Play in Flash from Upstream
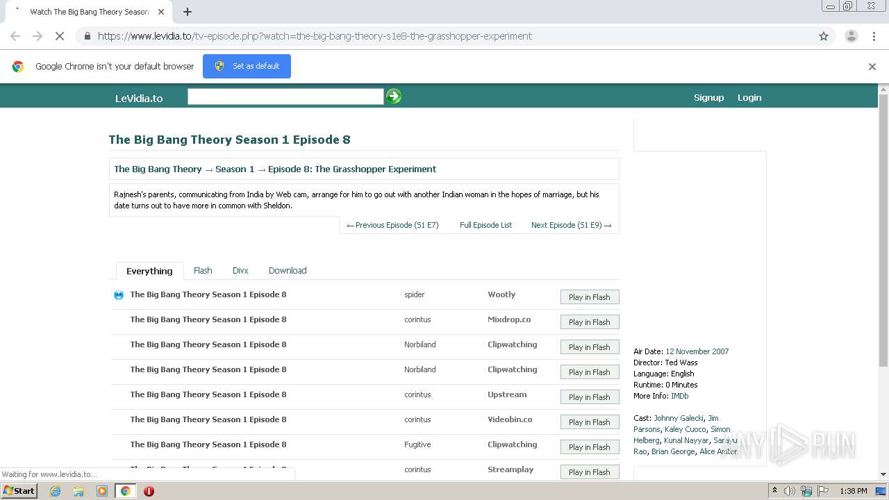889x500 pixels. pyautogui.click(x=590, y=397)
